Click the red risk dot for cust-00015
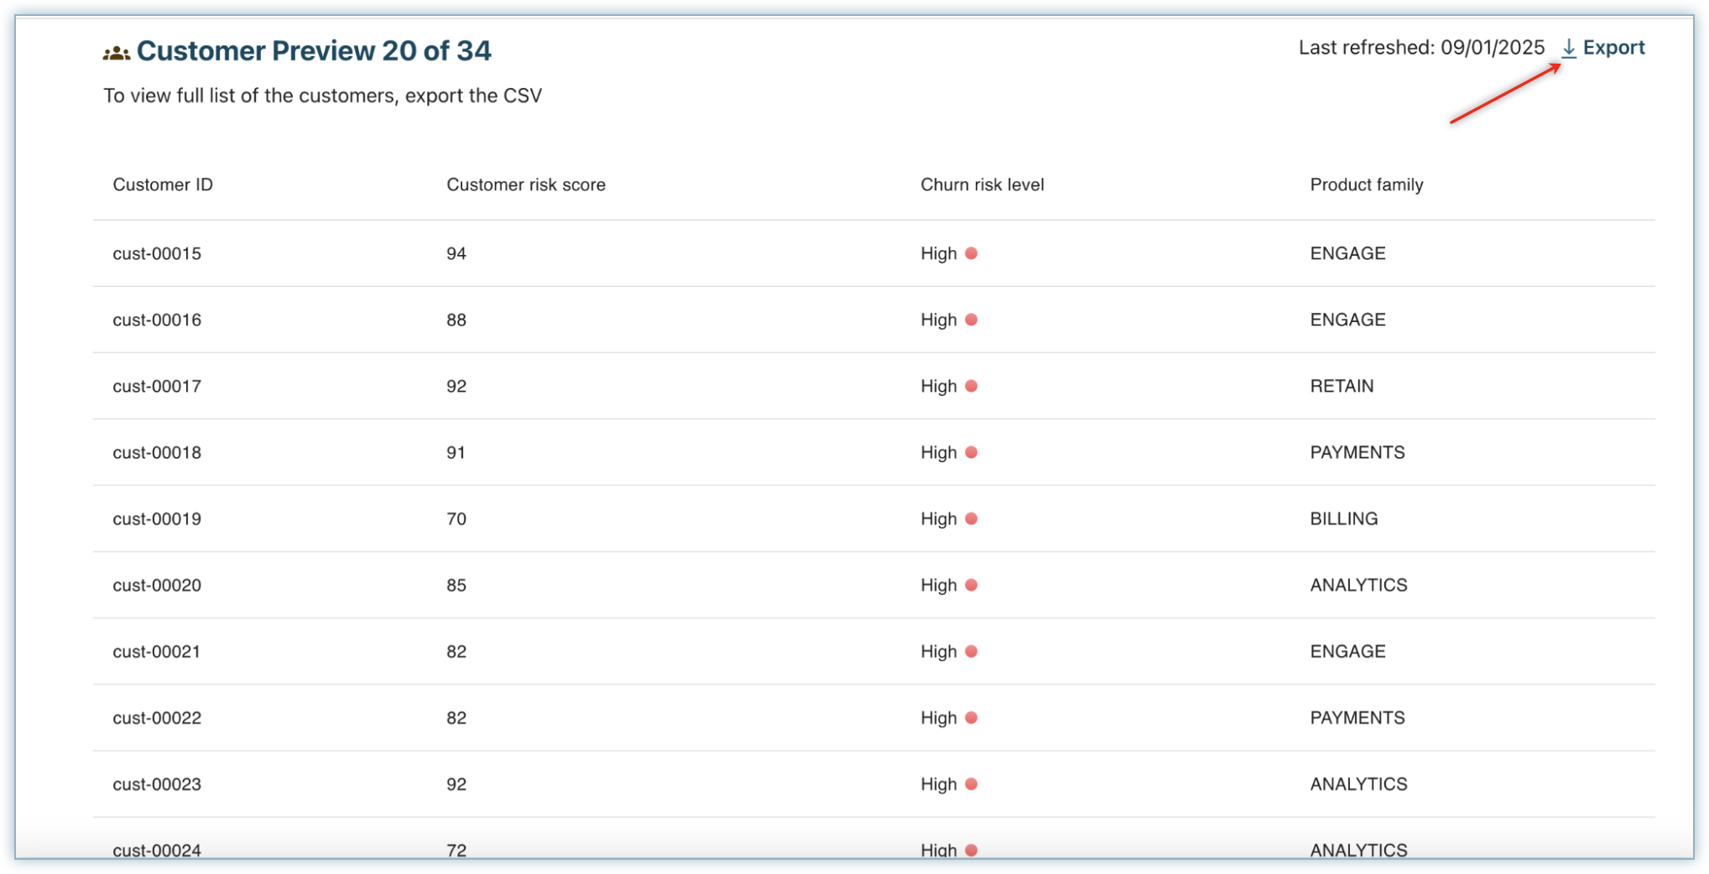The width and height of the screenshot is (1709, 874). (971, 253)
